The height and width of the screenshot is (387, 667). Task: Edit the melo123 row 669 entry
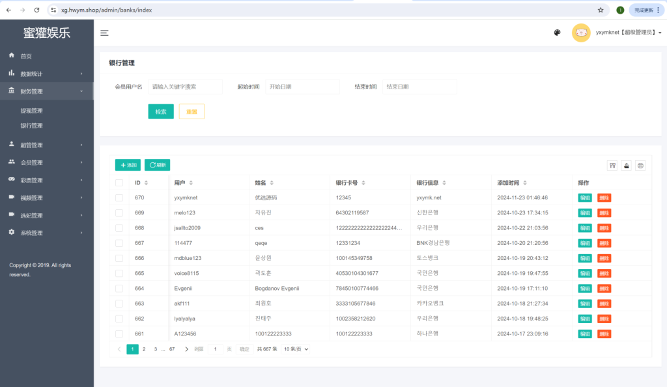point(585,213)
